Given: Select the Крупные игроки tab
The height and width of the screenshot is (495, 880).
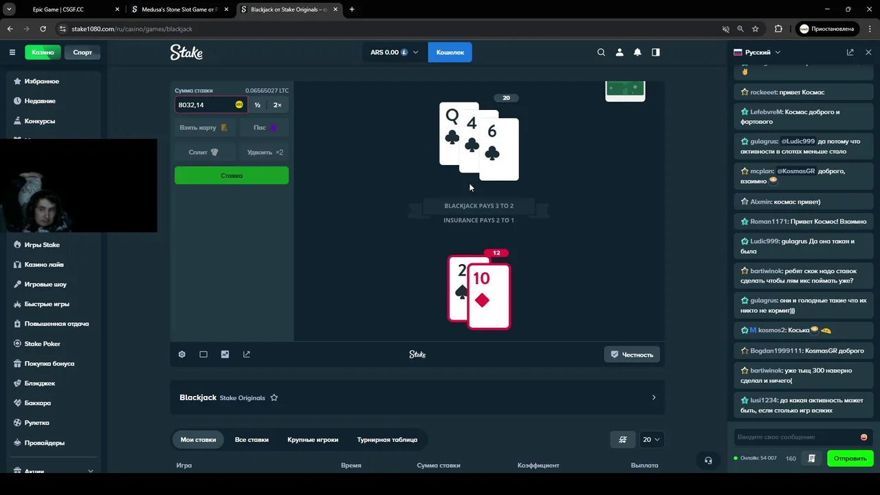Looking at the screenshot, I should tap(313, 439).
